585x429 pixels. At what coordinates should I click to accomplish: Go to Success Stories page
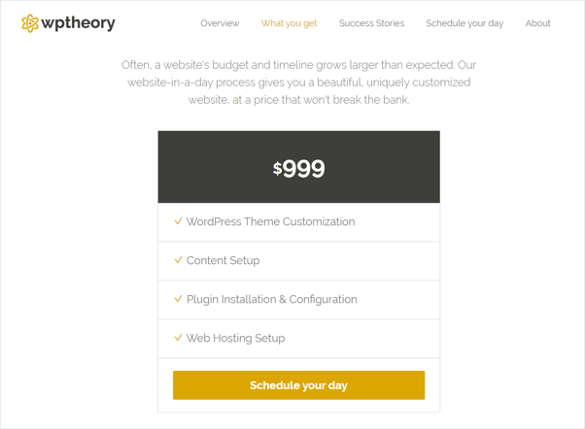(371, 23)
